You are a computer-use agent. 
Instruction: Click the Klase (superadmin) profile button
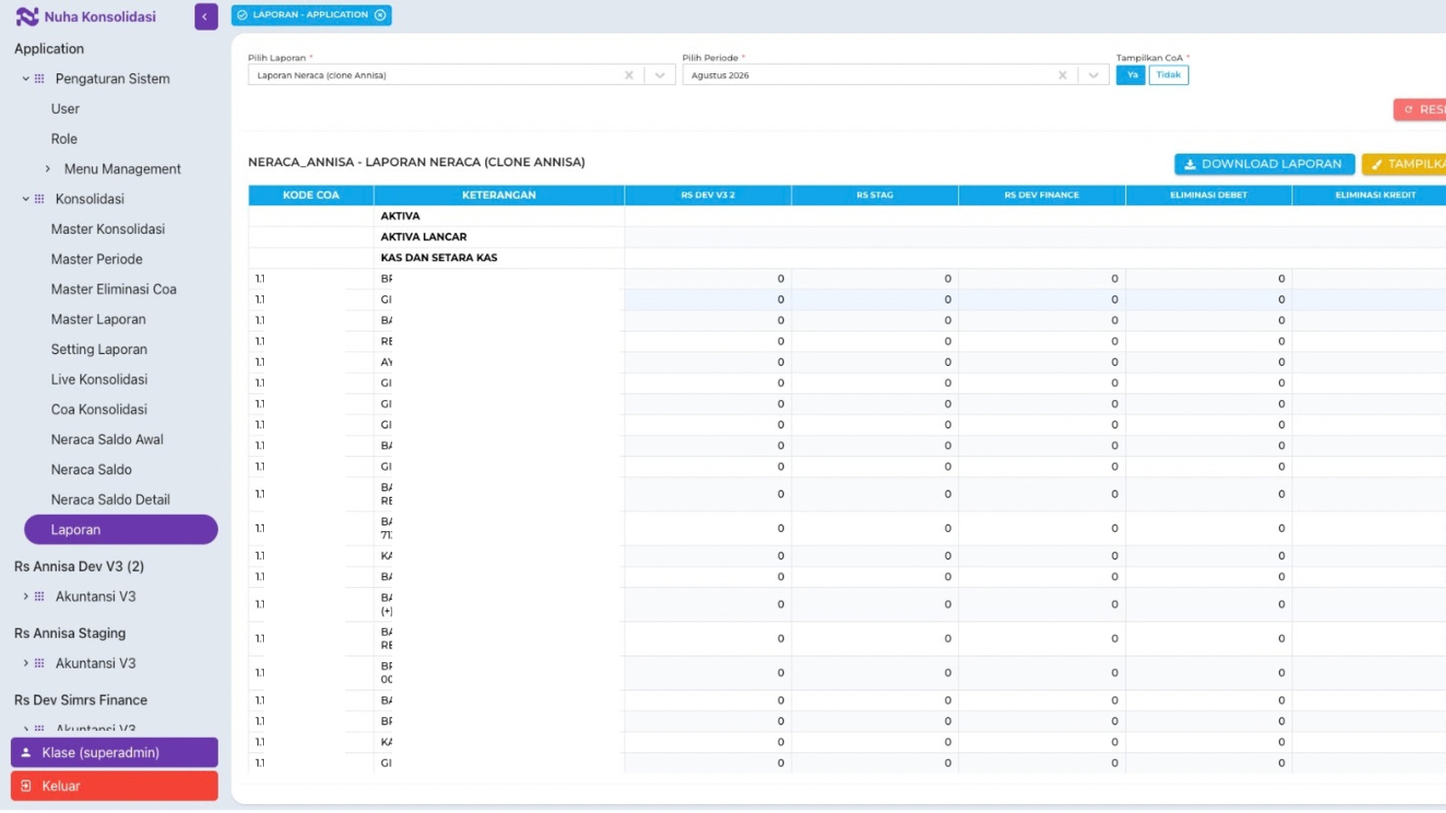[x=114, y=752]
